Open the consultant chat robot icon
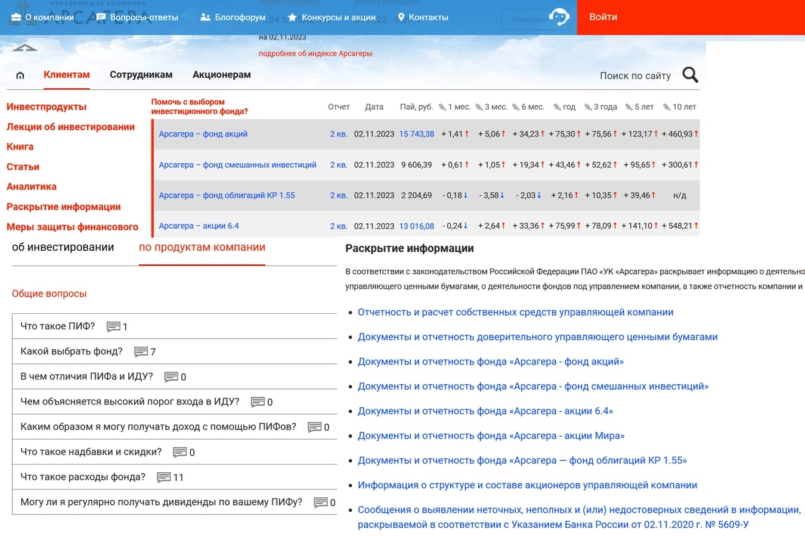The width and height of the screenshot is (805, 536). click(x=559, y=17)
